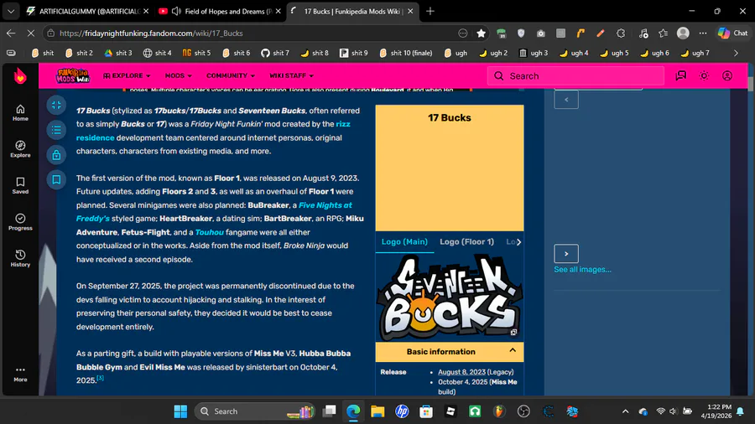Screen dimensions: 755x424
Task: Open Fandom Home in the left sidebar
Action: coord(20,112)
